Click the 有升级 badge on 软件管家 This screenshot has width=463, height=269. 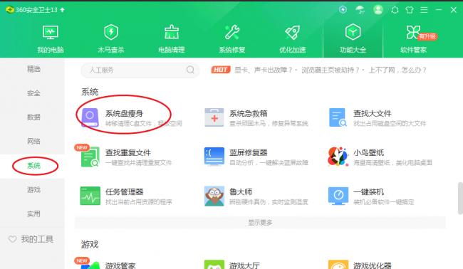click(427, 36)
